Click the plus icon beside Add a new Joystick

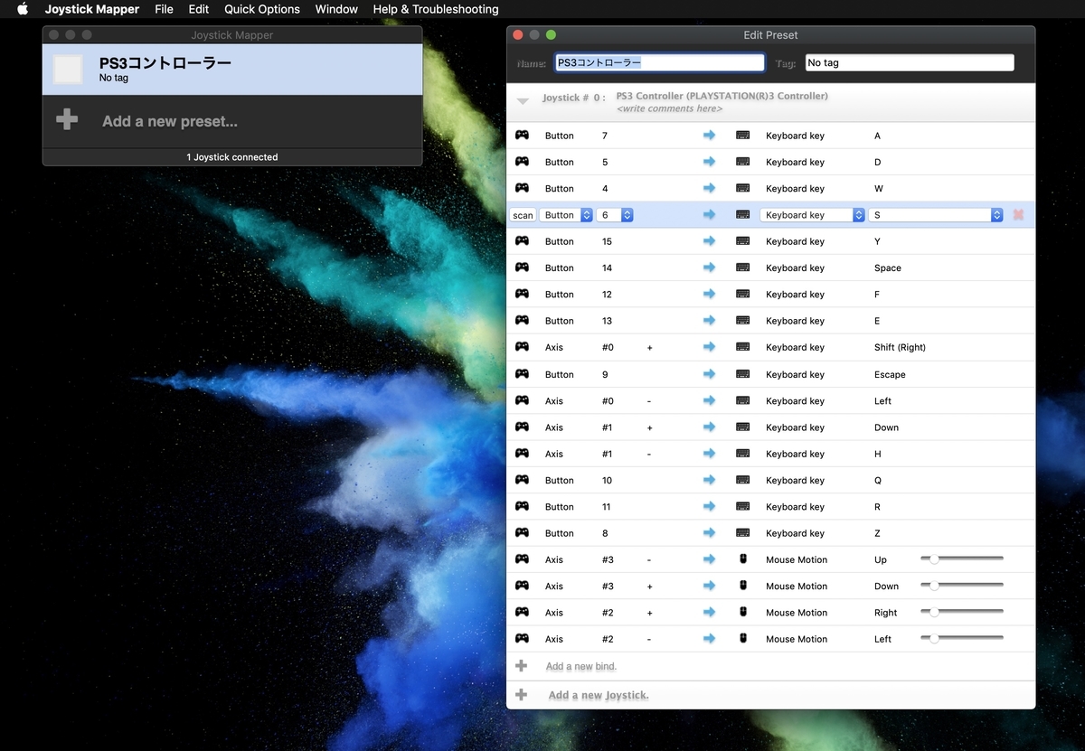pos(521,695)
